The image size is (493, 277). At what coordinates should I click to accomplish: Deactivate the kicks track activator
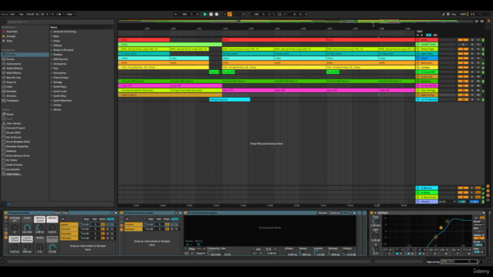point(463,40)
